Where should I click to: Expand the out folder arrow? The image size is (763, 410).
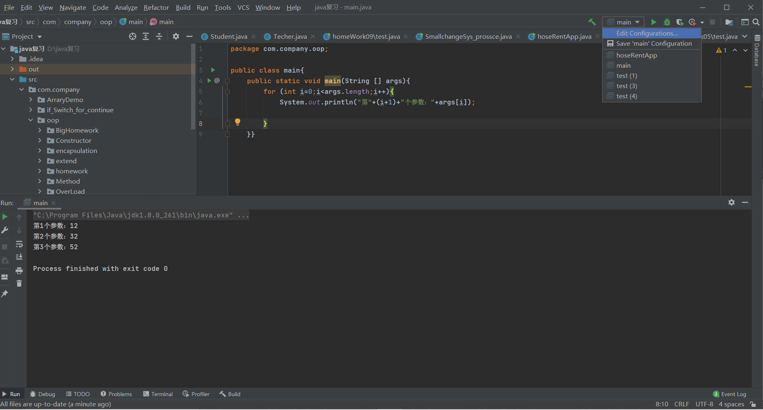12,69
